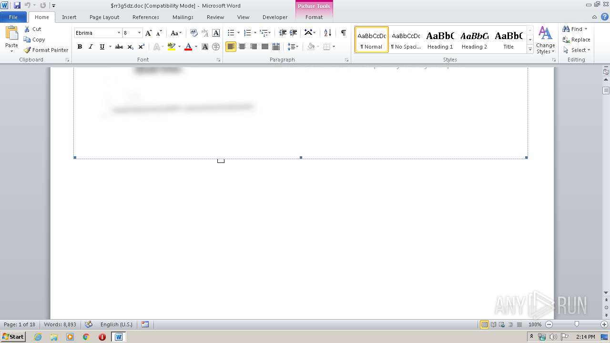Viewport: 610px width, 343px height.
Task: Open the font size dropdown
Action: click(139, 33)
